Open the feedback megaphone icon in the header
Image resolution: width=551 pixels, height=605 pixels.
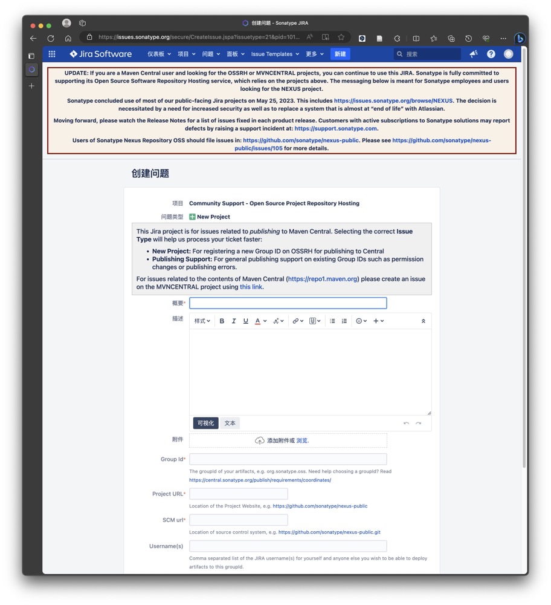click(x=474, y=54)
